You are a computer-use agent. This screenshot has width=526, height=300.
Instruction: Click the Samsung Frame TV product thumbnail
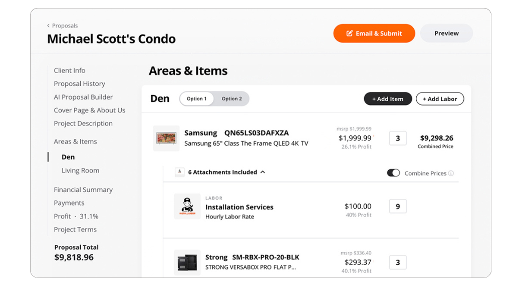click(166, 138)
